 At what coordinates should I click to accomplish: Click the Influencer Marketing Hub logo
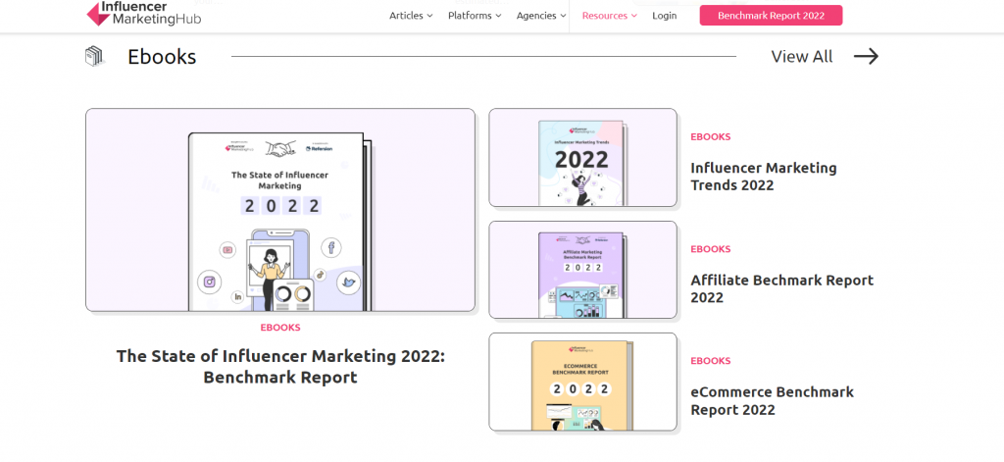pos(144,14)
